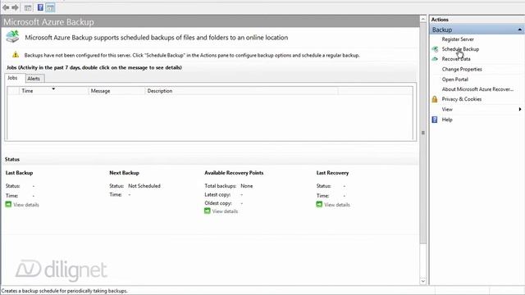Click the Azure Backup cloud drive icon

(x=13, y=36)
